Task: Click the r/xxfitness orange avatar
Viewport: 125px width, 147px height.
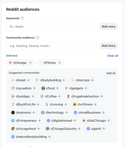Action: [x=75, y=104]
